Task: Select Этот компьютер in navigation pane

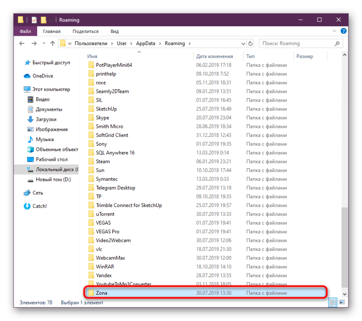Action: click(x=47, y=89)
